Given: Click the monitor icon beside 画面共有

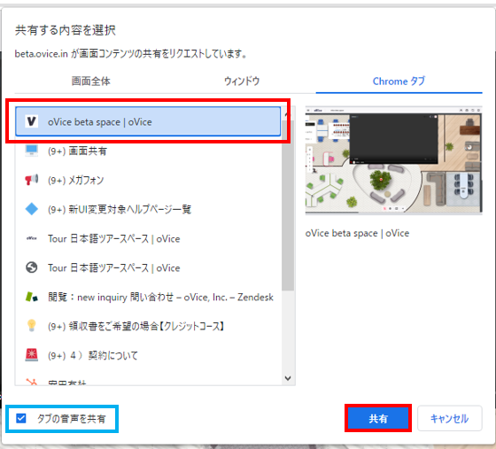Looking at the screenshot, I should click(x=31, y=151).
